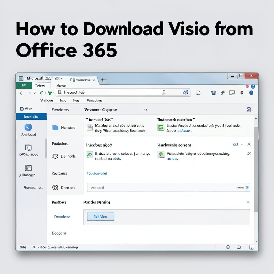Close the 'ovirtown' browser tab
The height and width of the screenshot is (274, 274).
pos(94,80)
